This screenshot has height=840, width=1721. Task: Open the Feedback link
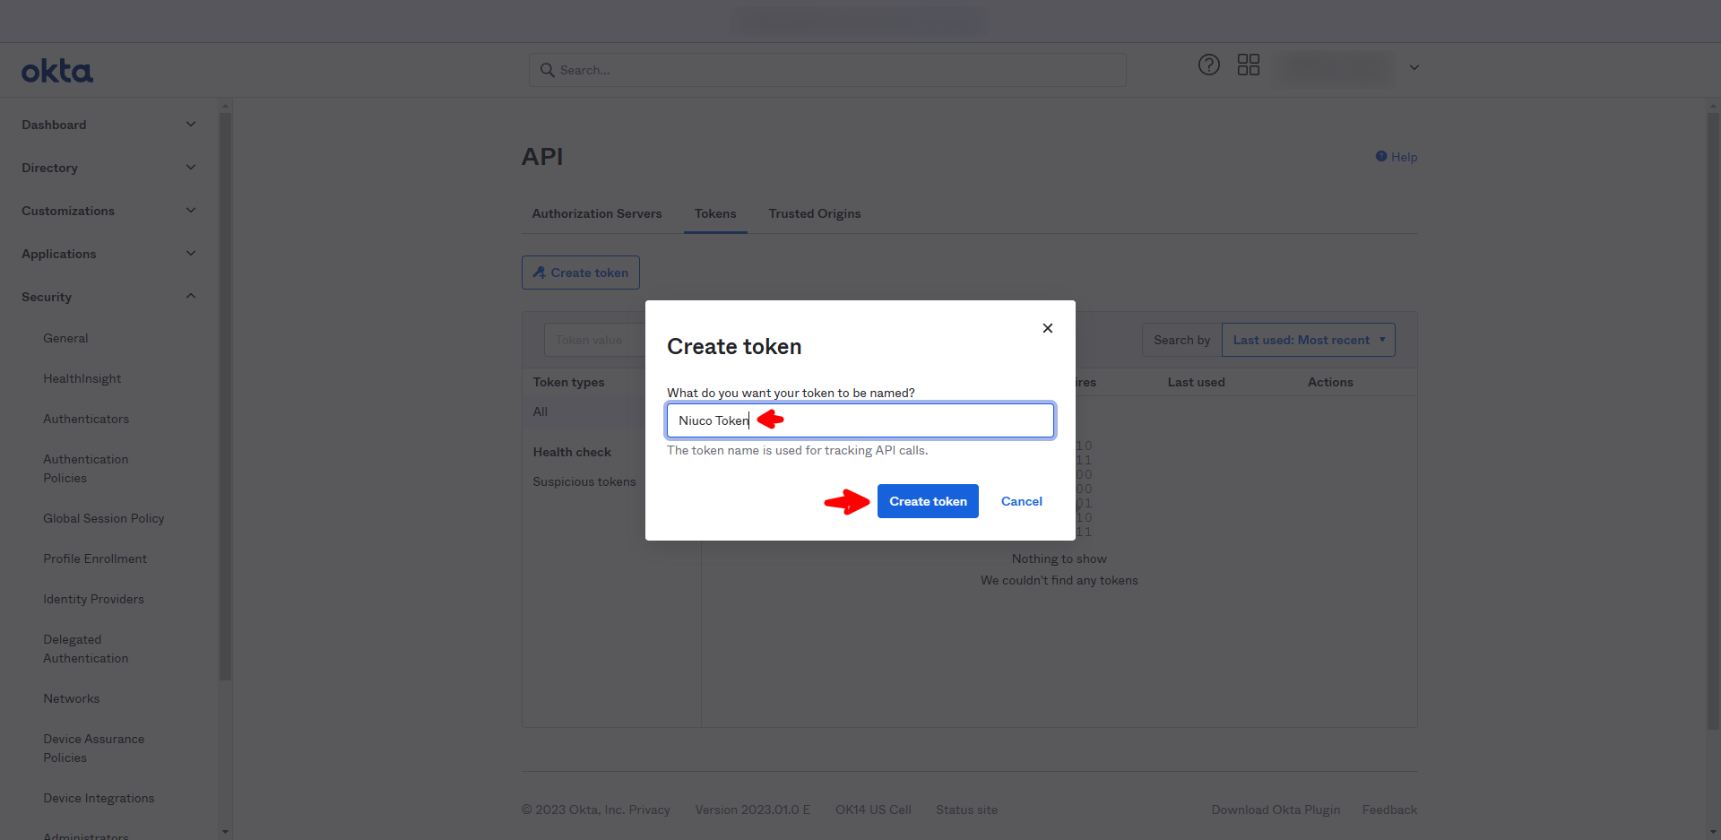(x=1390, y=810)
